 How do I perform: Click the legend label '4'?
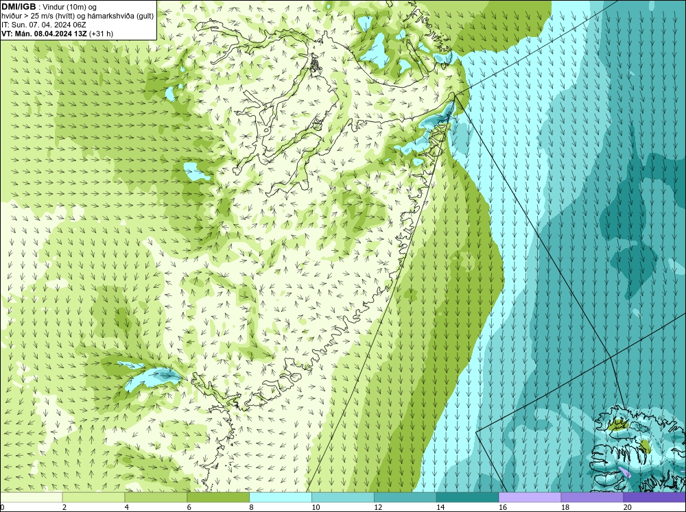pyautogui.click(x=127, y=507)
